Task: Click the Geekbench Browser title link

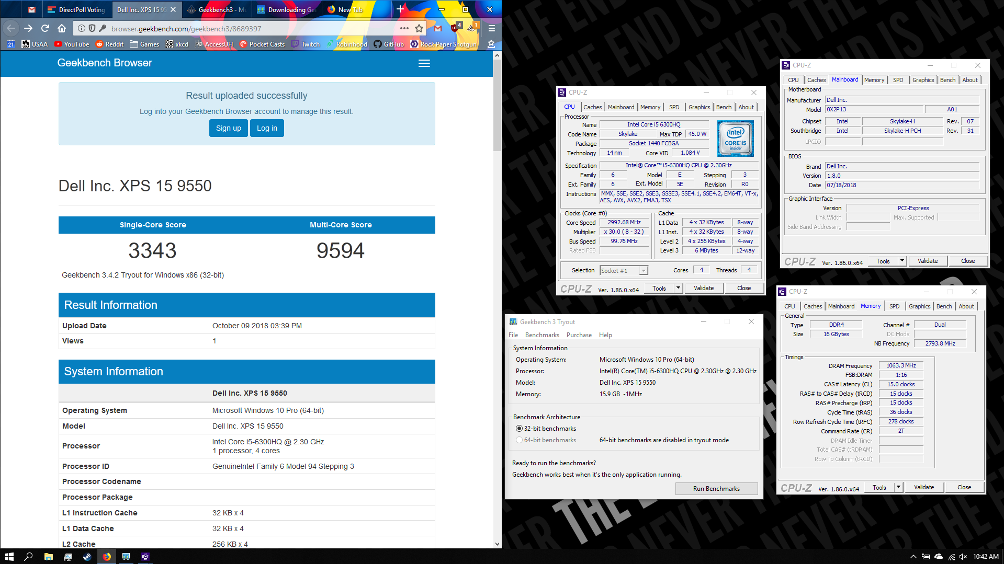Action: (x=105, y=63)
